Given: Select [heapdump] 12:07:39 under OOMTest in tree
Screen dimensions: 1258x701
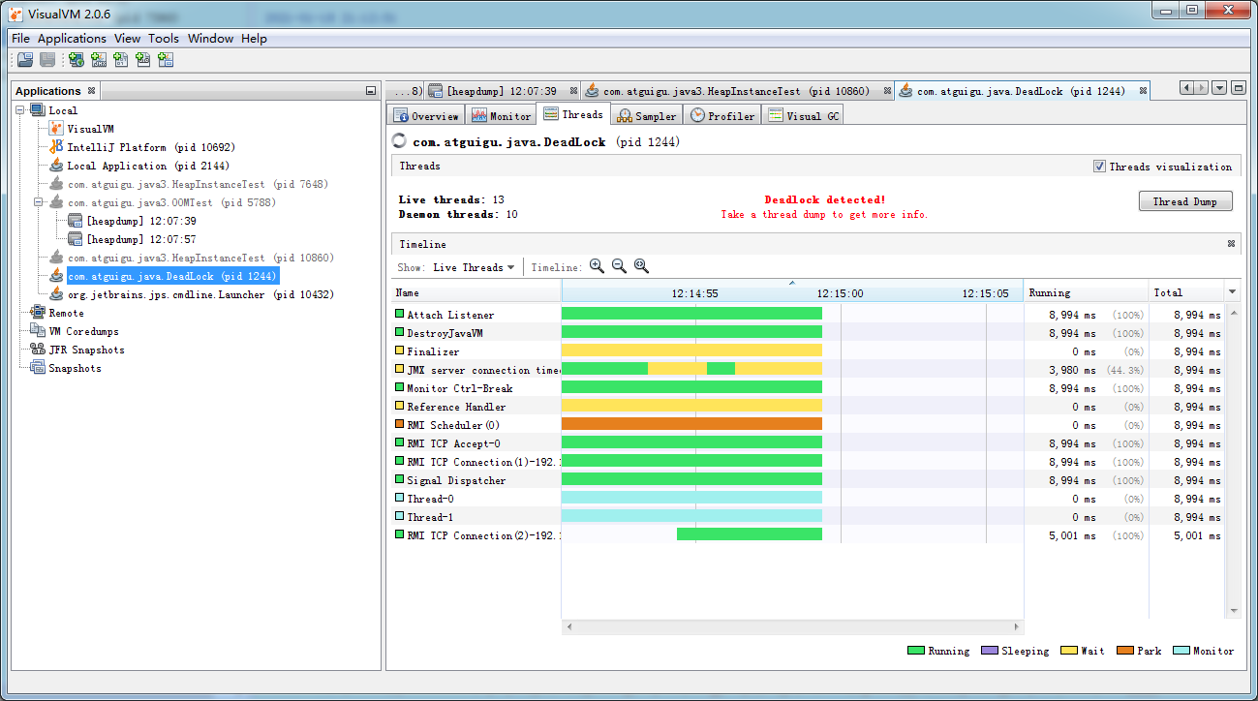Looking at the screenshot, I should point(141,221).
